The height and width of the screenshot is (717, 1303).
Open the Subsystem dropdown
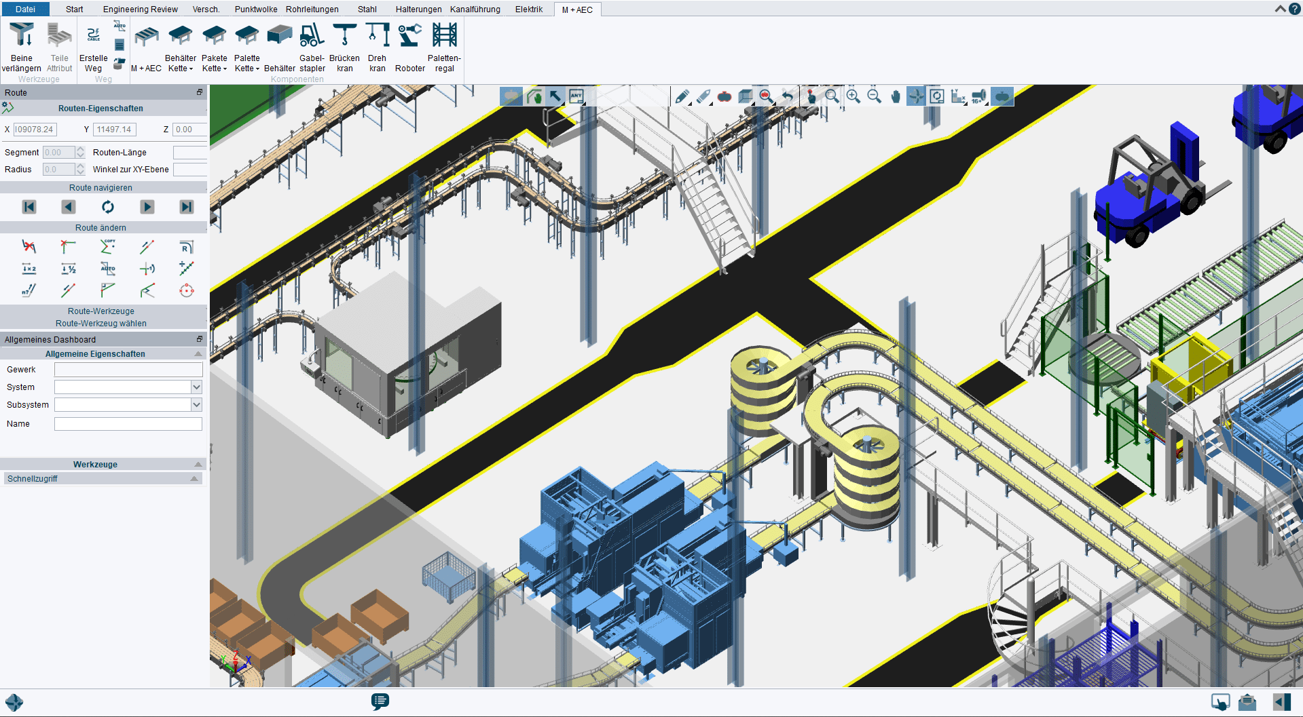[x=196, y=405]
